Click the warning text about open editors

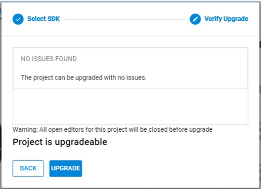click(113, 130)
